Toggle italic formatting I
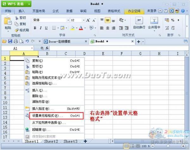The image size is (190, 150). click(x=41, y=28)
